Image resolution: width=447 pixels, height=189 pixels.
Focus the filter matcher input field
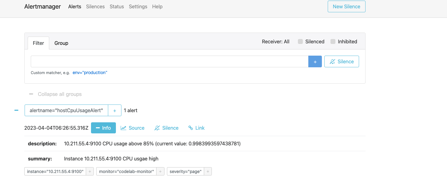pos(169,61)
